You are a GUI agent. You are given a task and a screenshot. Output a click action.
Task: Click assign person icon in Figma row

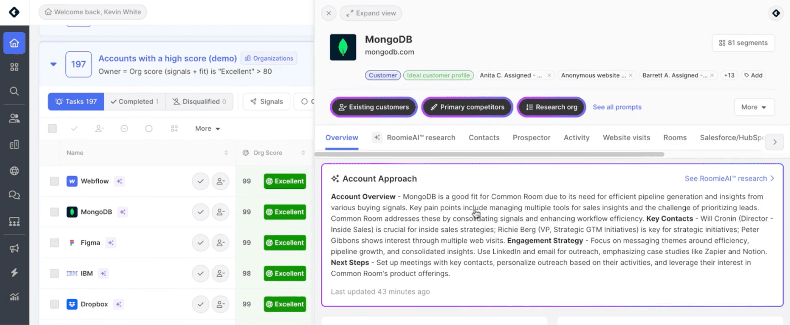(220, 243)
